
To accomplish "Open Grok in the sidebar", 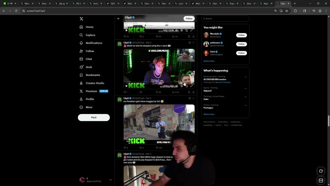I will (86, 67).
